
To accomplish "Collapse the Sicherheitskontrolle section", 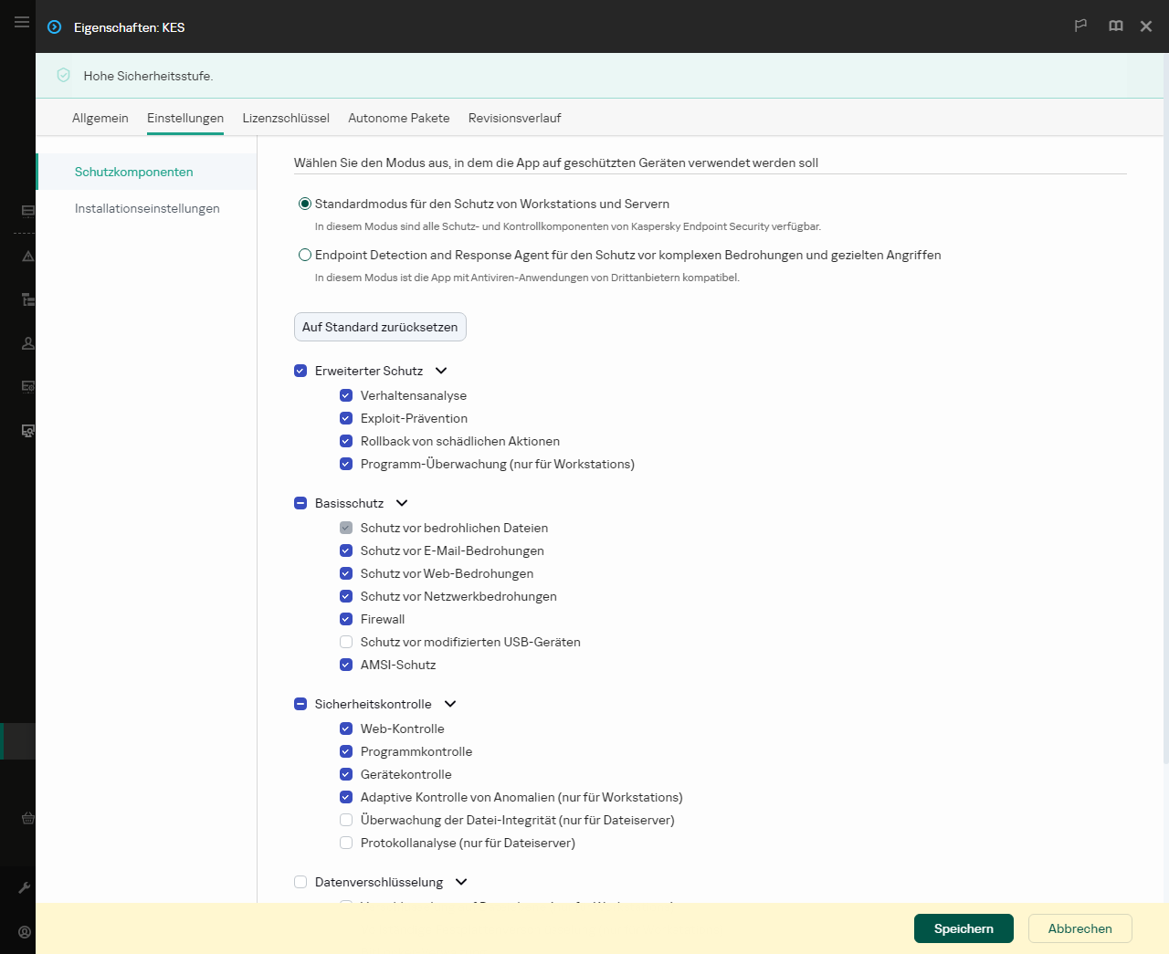I will [449, 704].
